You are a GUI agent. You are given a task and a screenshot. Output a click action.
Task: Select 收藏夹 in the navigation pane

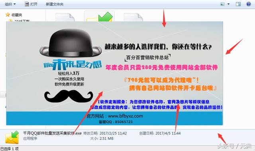click(x=17, y=15)
